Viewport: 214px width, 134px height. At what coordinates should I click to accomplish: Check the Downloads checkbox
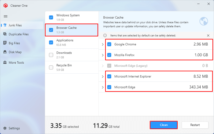pyautogui.click(x=51, y=55)
